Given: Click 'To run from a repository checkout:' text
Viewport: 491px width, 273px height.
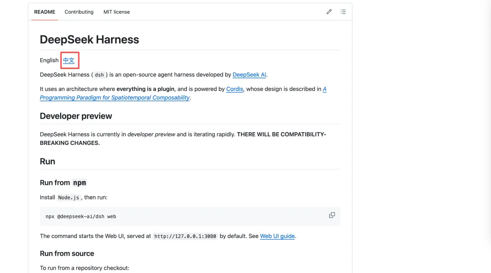Looking at the screenshot, I should tap(85, 268).
